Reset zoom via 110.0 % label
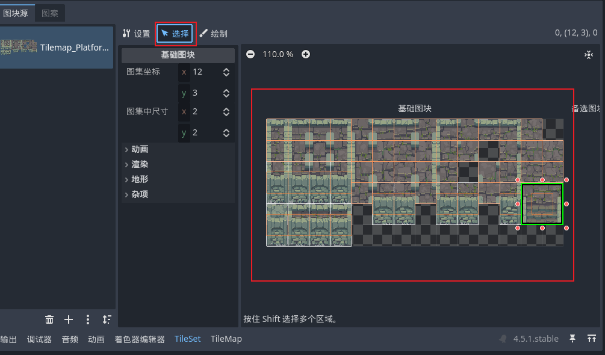The image size is (605, 355). click(x=278, y=54)
